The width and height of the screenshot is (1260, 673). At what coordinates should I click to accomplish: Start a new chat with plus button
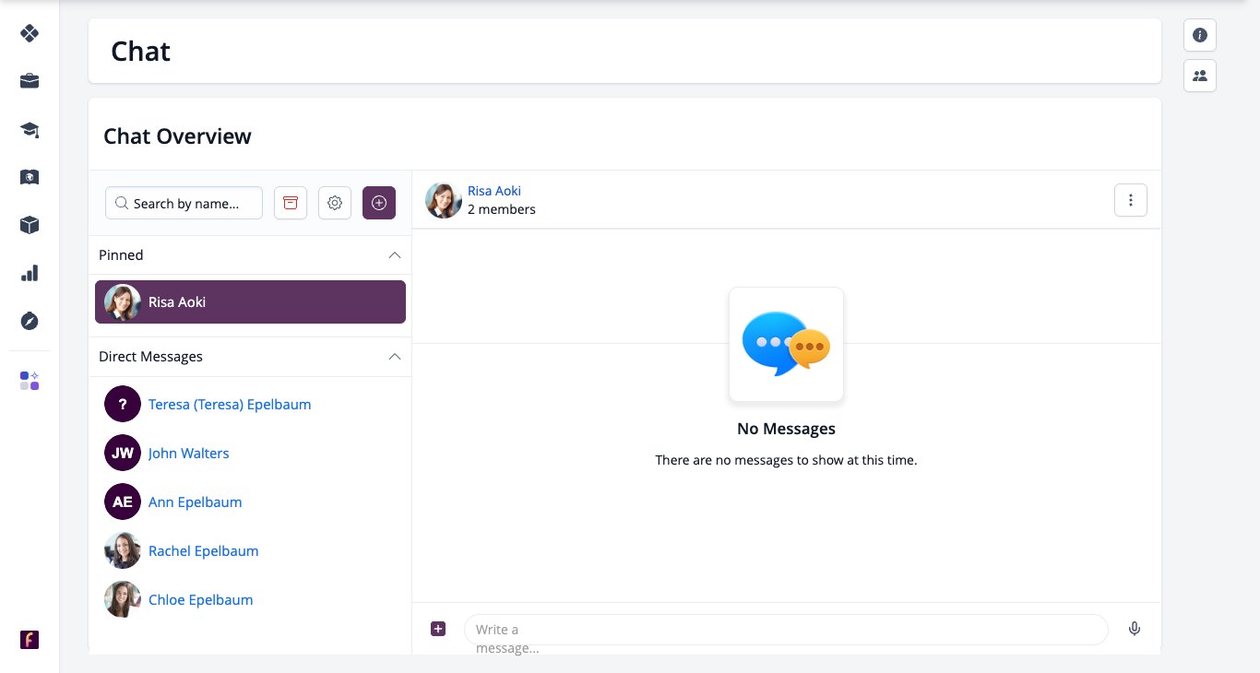pyautogui.click(x=379, y=203)
